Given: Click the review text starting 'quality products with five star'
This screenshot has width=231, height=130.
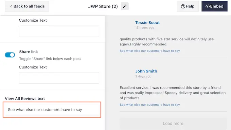Looking at the screenshot, I should tap(166, 42).
